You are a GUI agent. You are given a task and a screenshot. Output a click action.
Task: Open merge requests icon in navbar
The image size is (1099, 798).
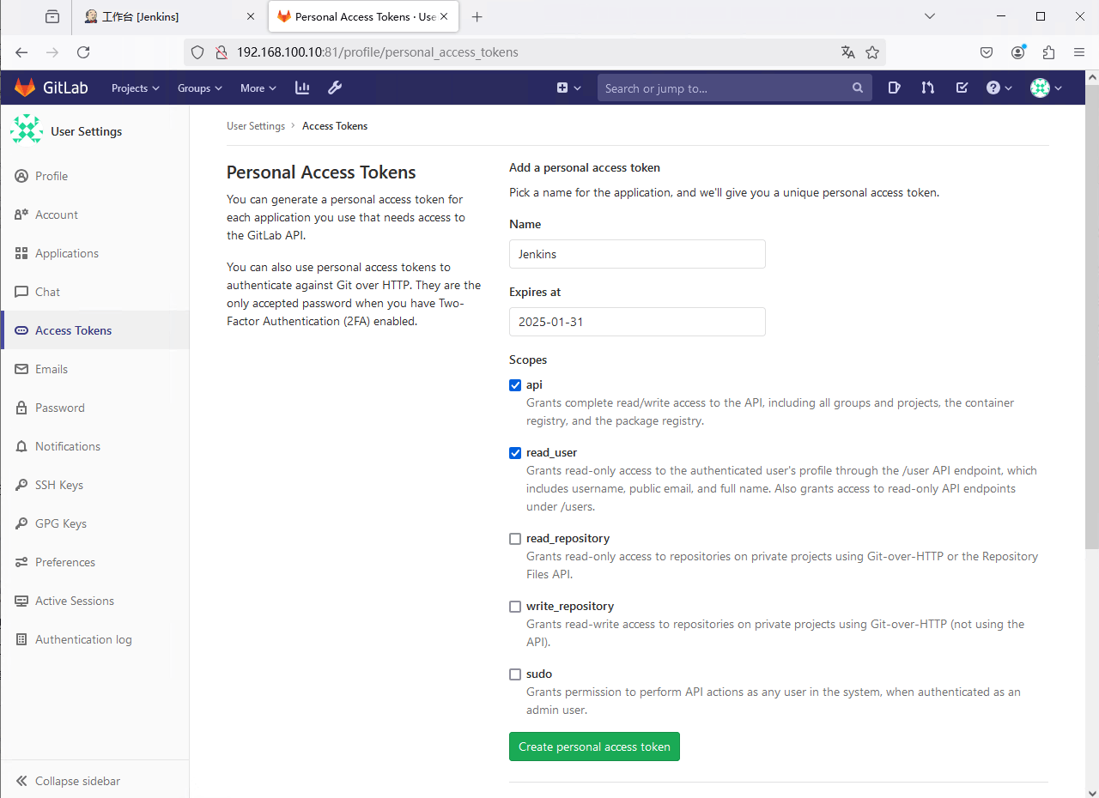[927, 88]
